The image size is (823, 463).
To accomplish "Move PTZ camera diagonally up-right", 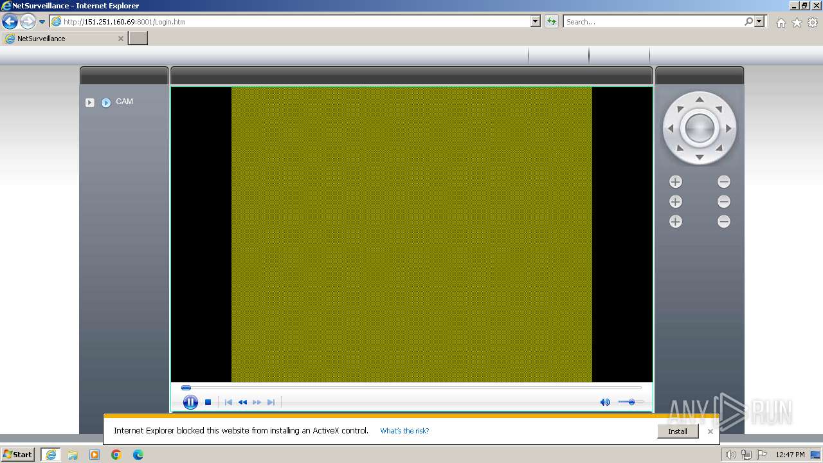I will 719,108.
